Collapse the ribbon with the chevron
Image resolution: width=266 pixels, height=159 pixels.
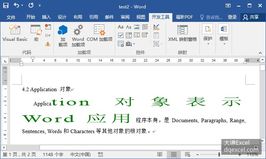coord(260,53)
